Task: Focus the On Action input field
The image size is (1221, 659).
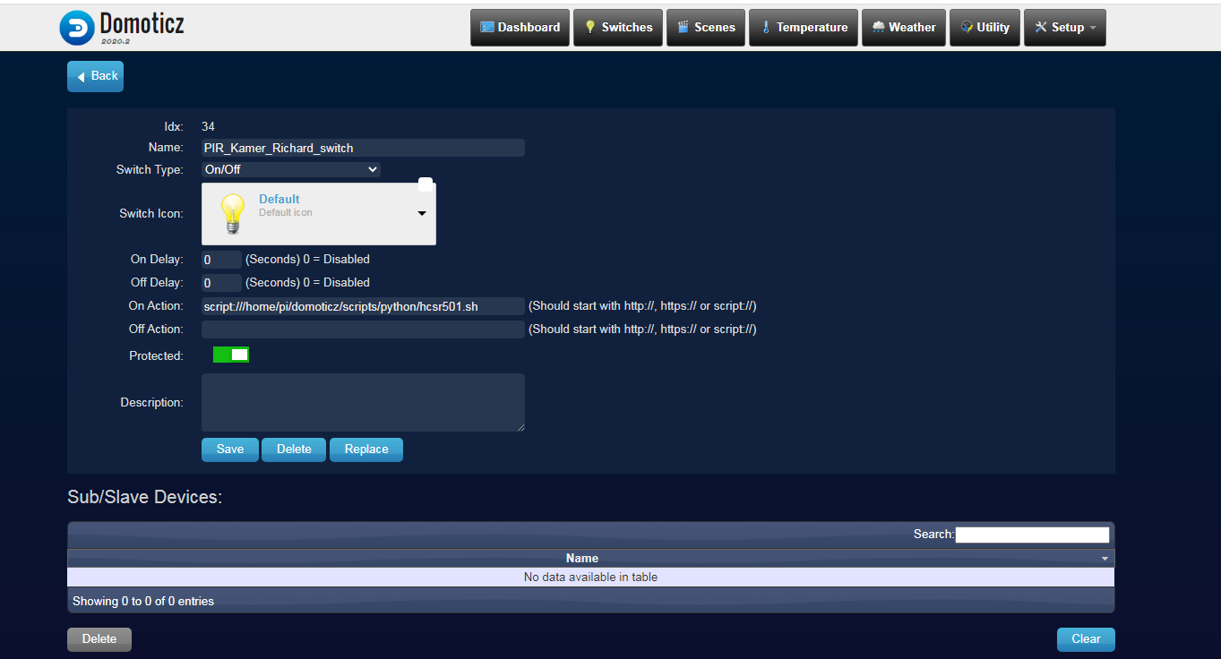Action: coord(363,306)
